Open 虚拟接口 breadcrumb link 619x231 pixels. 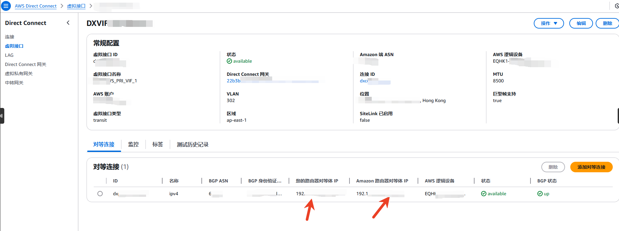(76, 6)
